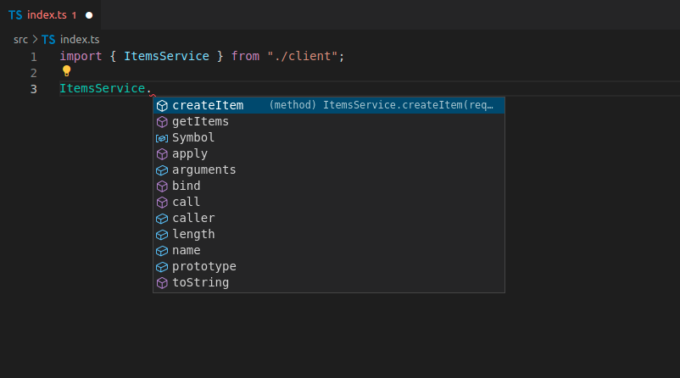Click the Symbol variable icon
The image size is (680, 378).
pyautogui.click(x=162, y=138)
